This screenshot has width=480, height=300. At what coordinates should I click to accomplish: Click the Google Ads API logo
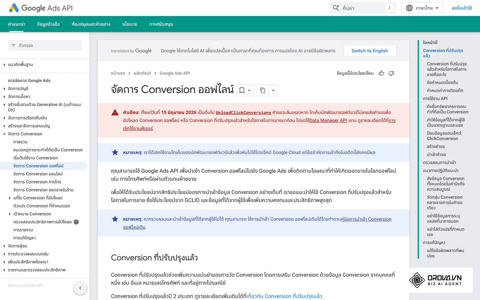[x=41, y=8]
